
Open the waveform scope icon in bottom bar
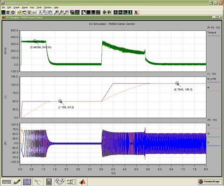pos(27,182)
